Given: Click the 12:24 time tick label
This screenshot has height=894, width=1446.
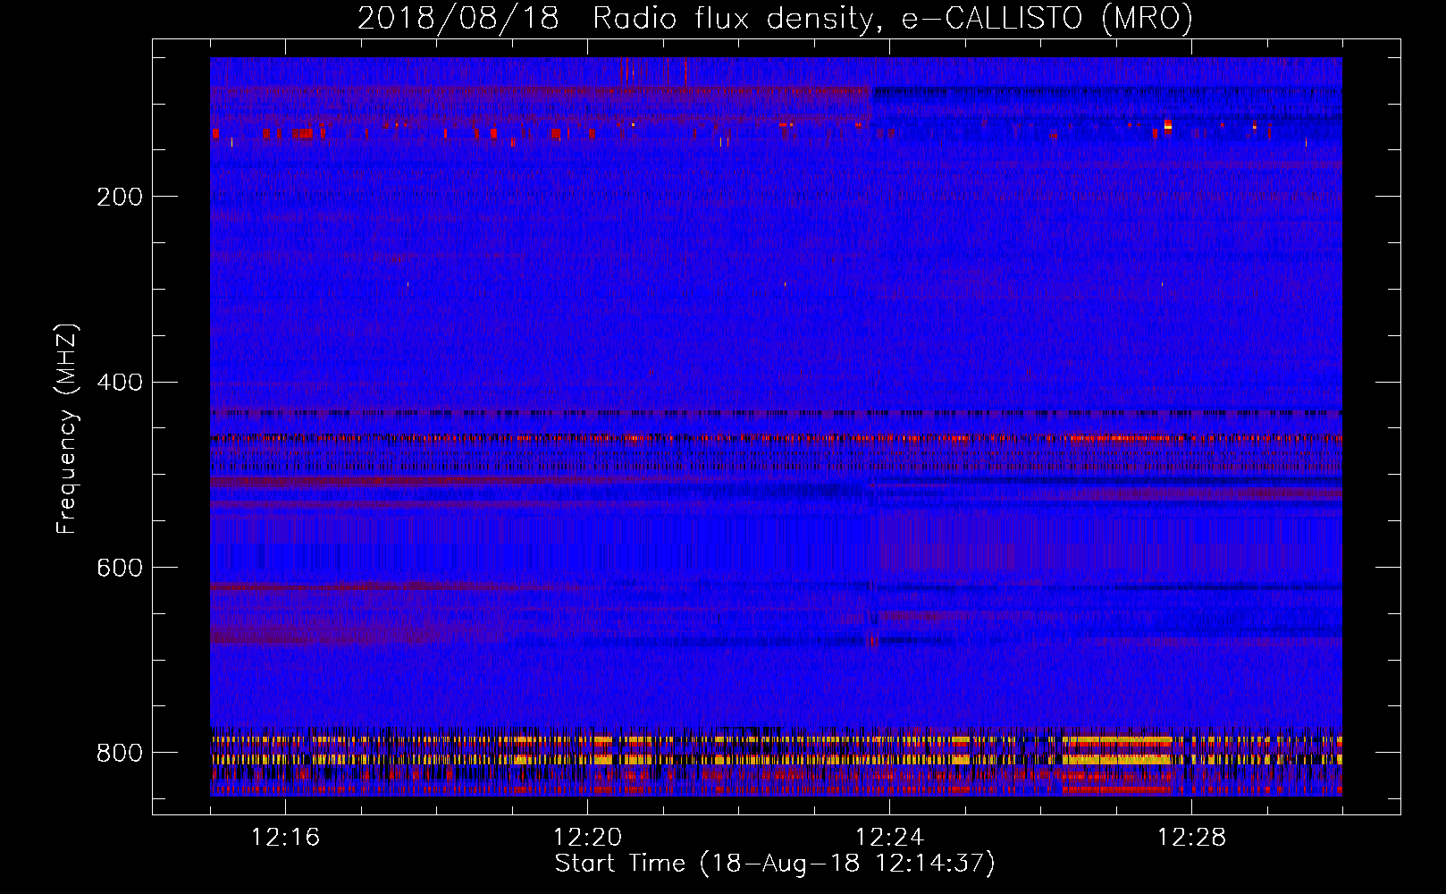Looking at the screenshot, I should pyautogui.click(x=889, y=838).
